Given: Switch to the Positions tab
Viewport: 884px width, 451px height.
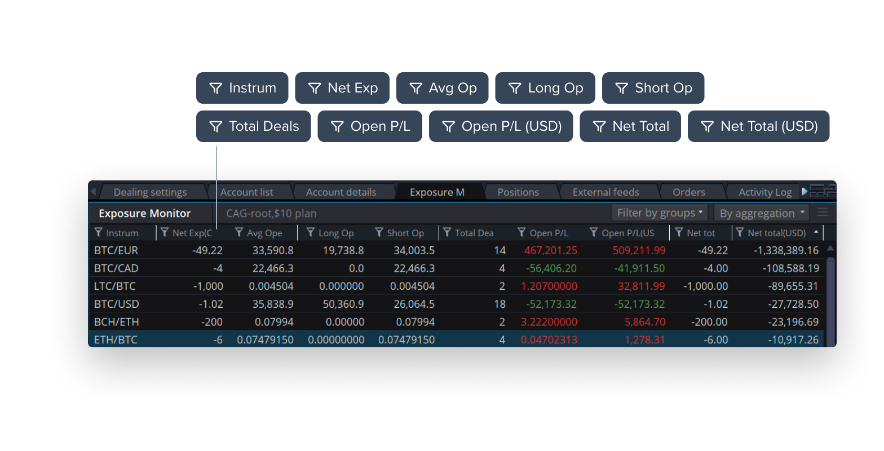Looking at the screenshot, I should (518, 192).
